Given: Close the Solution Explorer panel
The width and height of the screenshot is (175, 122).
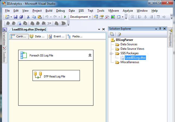Looking at the screenshot, I should 165,29.
